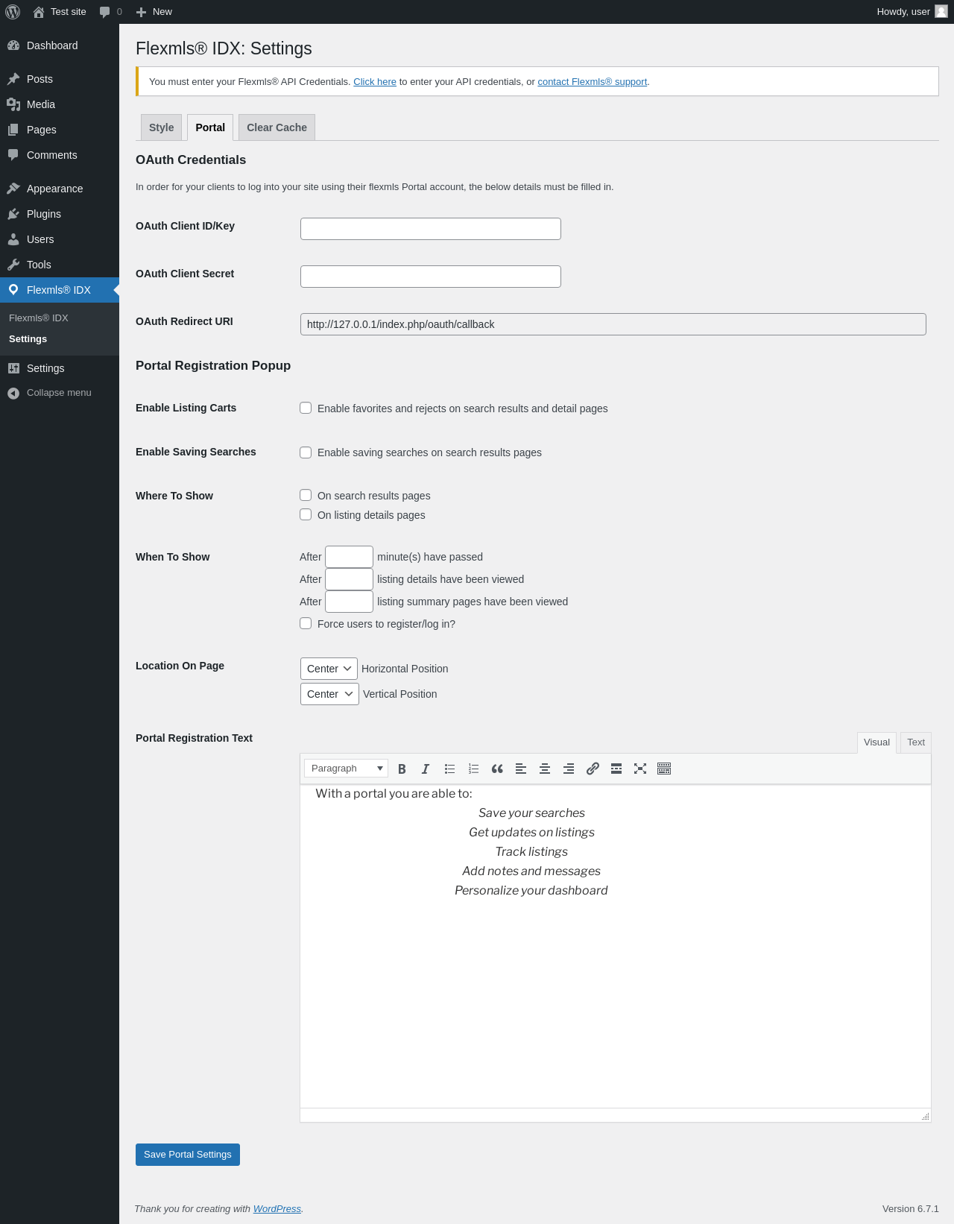
Task: Open the Users menu item
Action: (x=60, y=239)
